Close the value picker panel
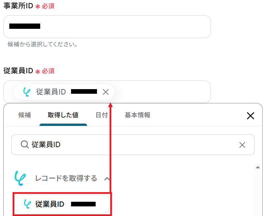 (250, 116)
